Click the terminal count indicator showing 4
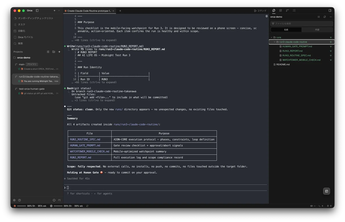The height and width of the screenshot is (222, 345). tap(321, 206)
